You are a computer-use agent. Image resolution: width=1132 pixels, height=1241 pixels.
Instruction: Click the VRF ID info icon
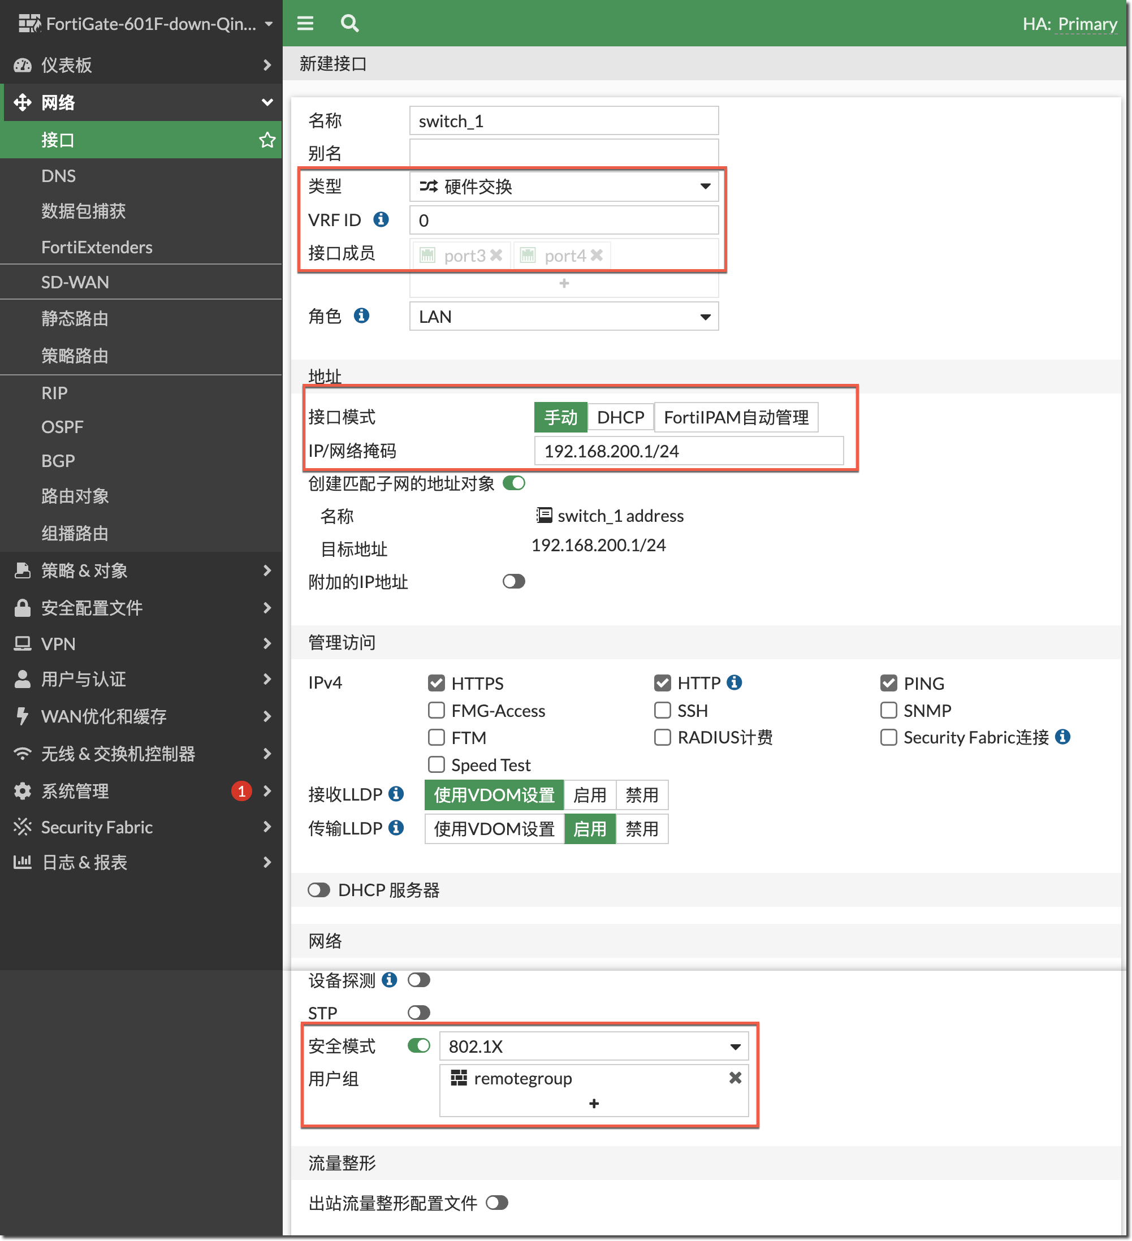(381, 219)
